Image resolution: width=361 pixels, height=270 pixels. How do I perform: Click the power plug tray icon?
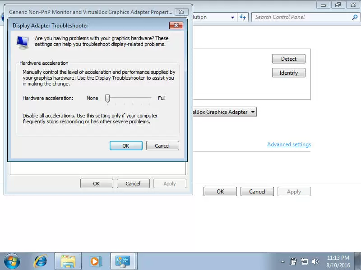coord(294,261)
